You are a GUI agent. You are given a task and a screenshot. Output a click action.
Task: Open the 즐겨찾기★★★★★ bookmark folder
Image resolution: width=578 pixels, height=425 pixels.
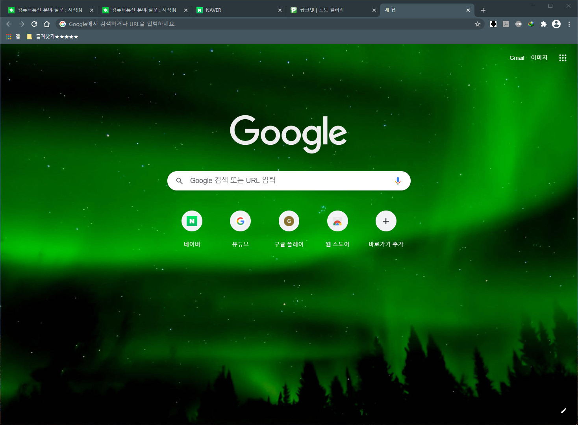[x=52, y=37]
